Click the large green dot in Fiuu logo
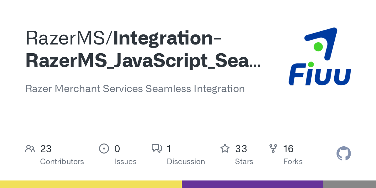 tap(318, 47)
